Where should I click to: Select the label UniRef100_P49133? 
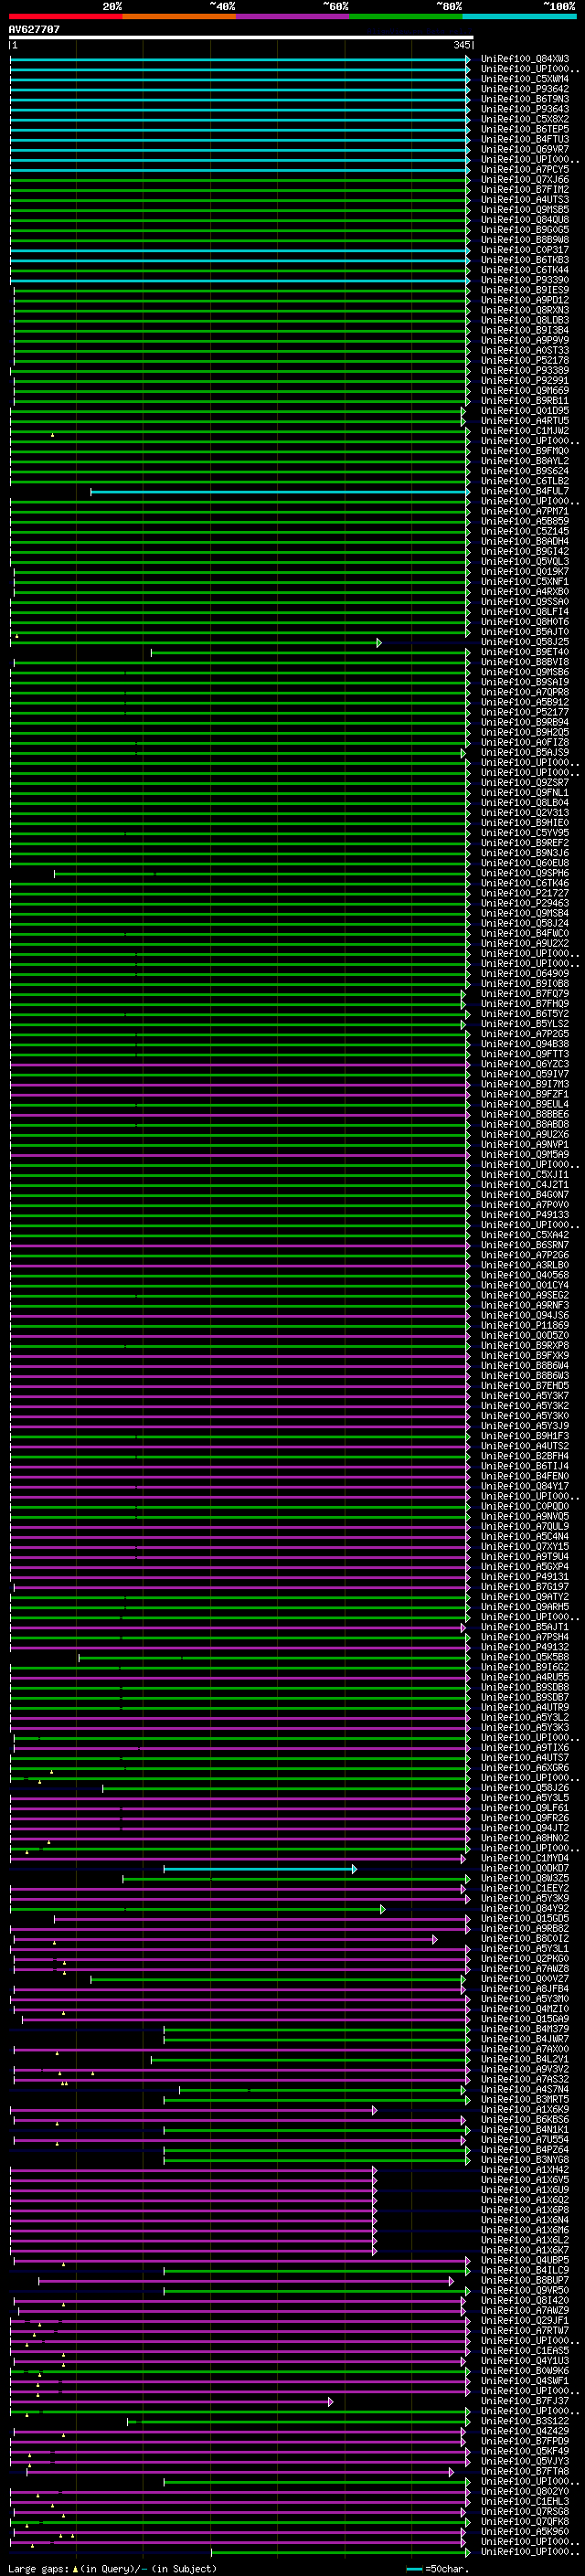click(525, 1215)
